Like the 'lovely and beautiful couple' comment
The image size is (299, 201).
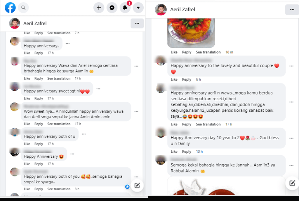click(x=174, y=79)
